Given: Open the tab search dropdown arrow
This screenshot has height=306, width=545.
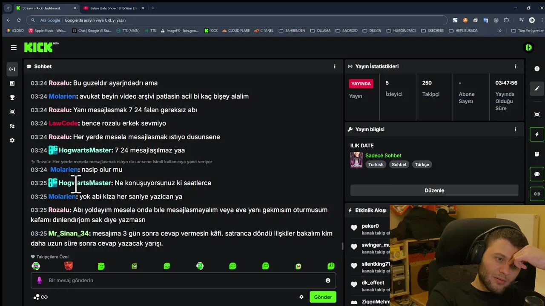Looking at the screenshot, I should 8,8.
